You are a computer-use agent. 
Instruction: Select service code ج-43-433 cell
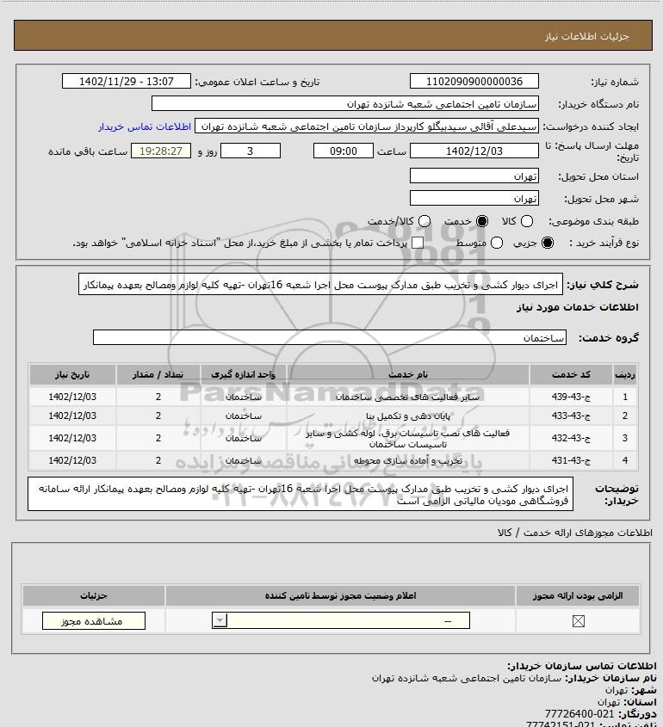[571, 416]
